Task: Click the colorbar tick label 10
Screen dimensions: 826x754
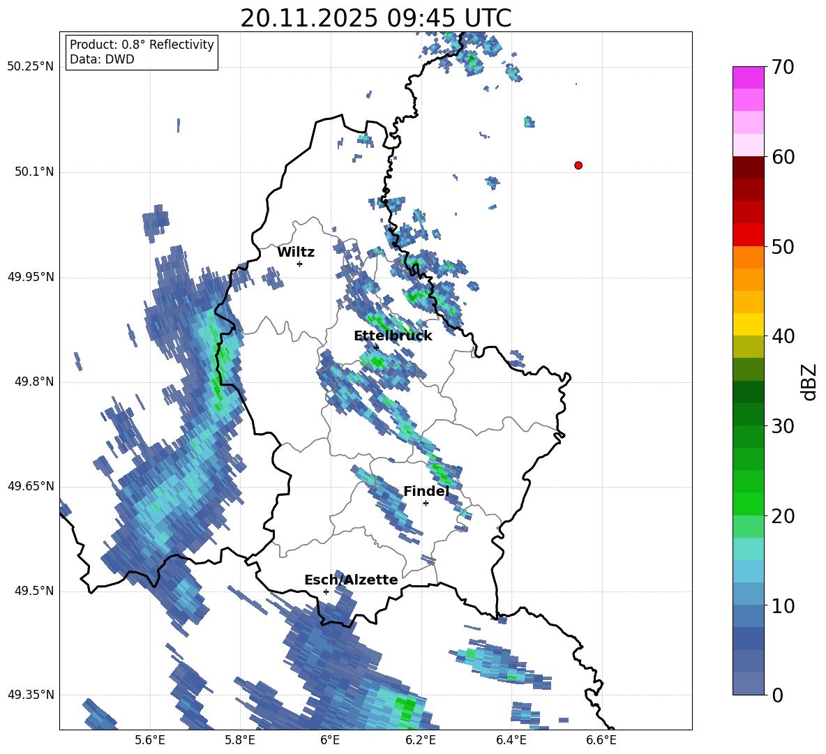Action: click(x=783, y=606)
